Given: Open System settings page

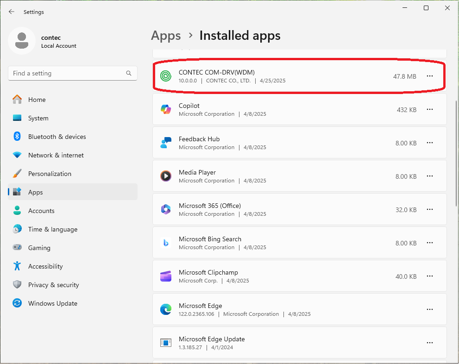Looking at the screenshot, I should pyautogui.click(x=73, y=118).
